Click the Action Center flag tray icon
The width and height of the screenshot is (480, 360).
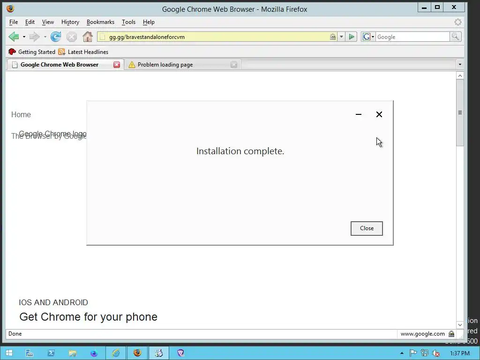413,353
